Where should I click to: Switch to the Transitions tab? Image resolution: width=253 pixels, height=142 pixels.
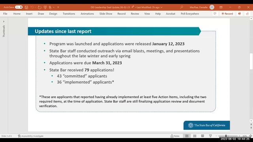click(x=69, y=14)
